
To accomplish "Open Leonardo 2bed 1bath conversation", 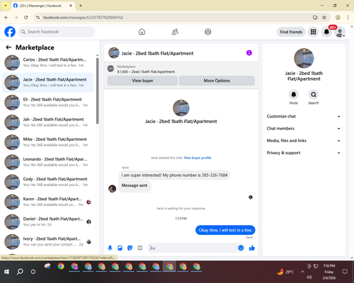I will (x=47, y=162).
